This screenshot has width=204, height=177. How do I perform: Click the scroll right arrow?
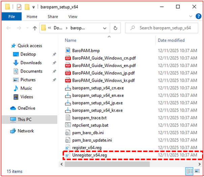200,164
